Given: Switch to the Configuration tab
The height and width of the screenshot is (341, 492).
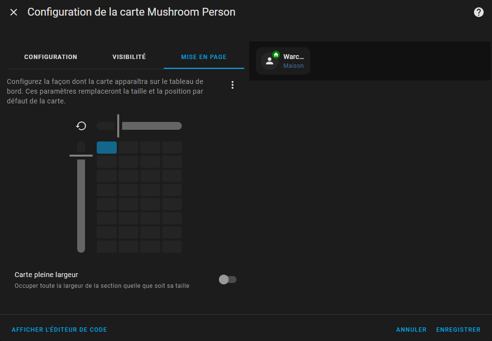Looking at the screenshot, I should pyautogui.click(x=50, y=57).
